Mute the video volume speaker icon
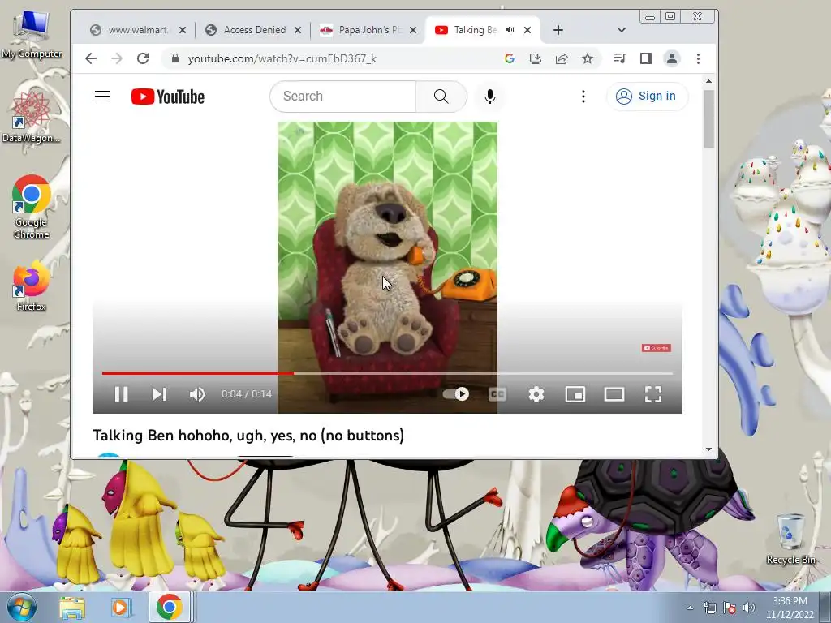Screen dimensions: 831x623 pyautogui.click(x=197, y=394)
